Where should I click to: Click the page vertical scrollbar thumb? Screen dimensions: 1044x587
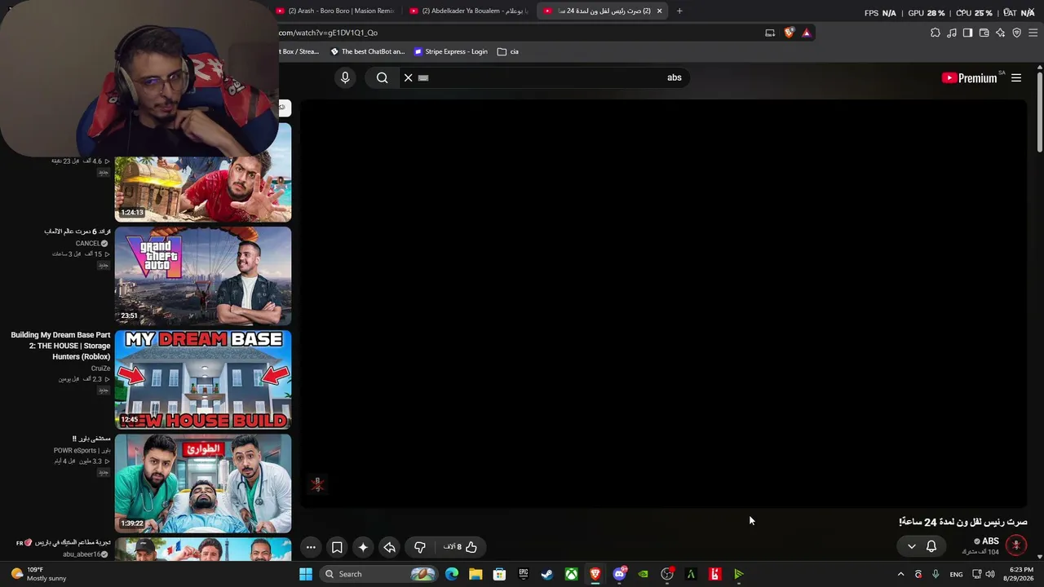[x=1040, y=111]
